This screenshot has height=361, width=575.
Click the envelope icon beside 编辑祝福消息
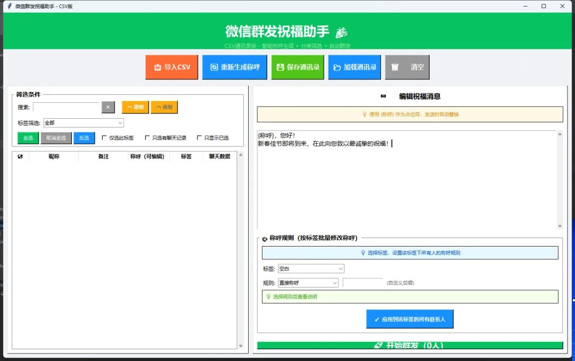point(383,96)
